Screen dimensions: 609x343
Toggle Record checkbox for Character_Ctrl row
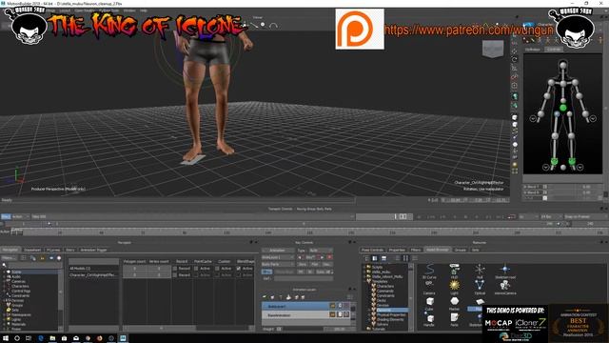pyautogui.click(x=175, y=275)
